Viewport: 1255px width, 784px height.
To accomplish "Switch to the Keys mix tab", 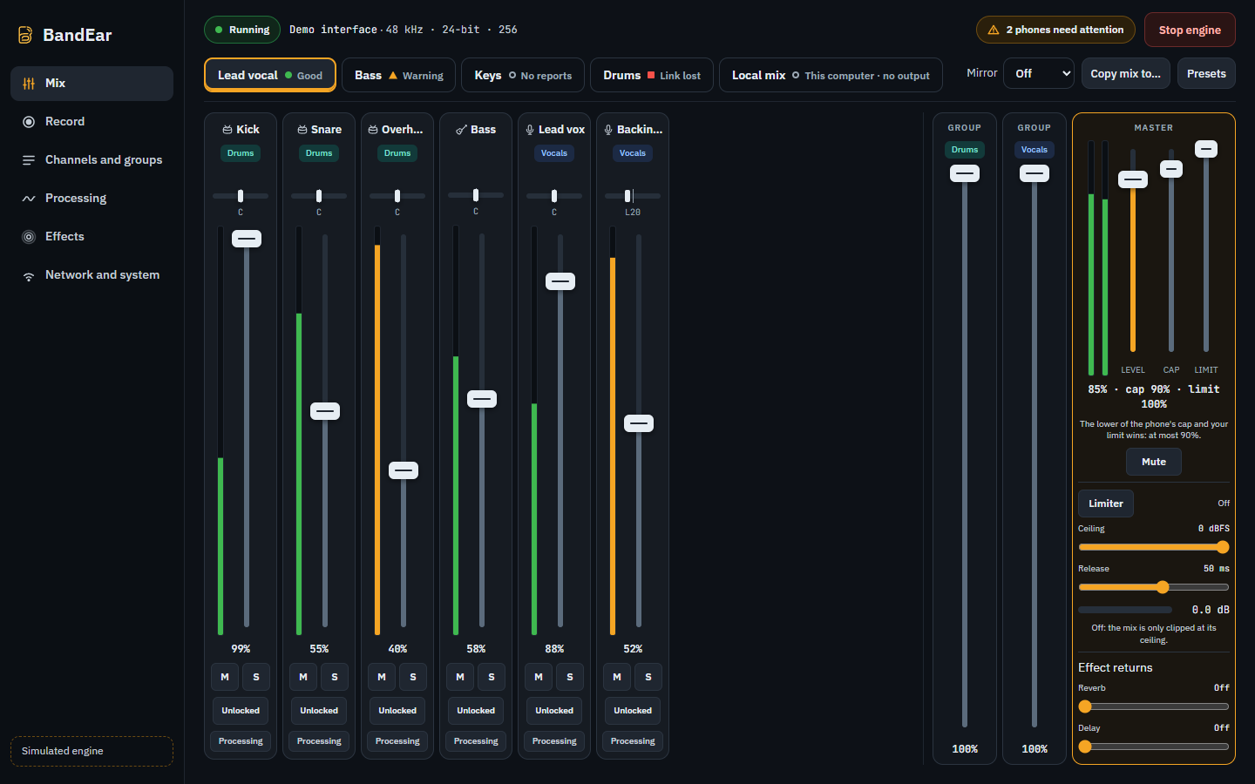I will click(523, 75).
